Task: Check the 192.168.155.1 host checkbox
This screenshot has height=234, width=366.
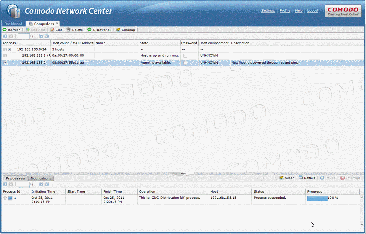Action: point(5,56)
